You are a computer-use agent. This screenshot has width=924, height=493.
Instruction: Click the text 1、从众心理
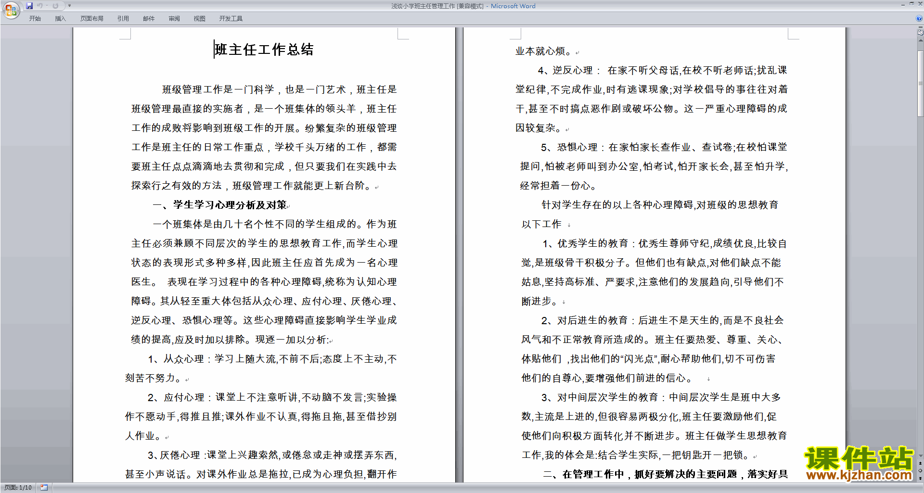pyautogui.click(x=176, y=359)
